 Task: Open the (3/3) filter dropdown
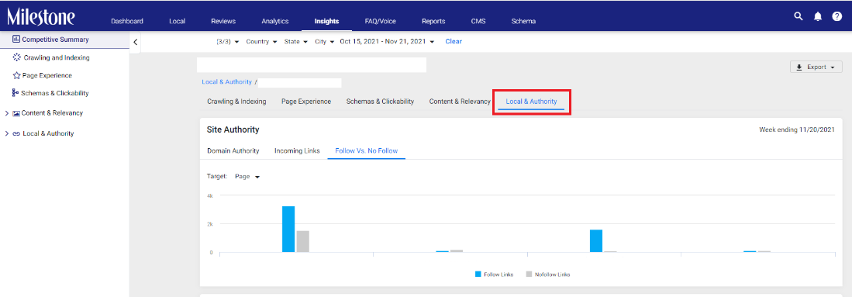(228, 41)
